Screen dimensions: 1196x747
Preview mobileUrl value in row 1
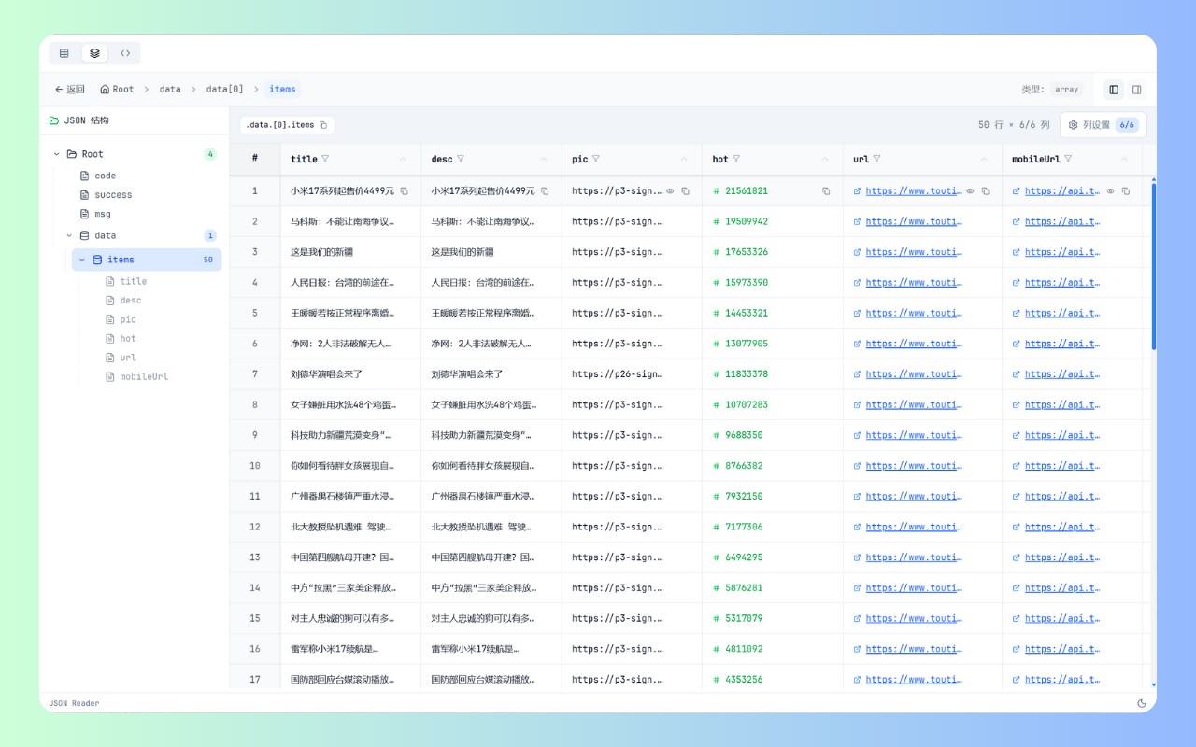pyautogui.click(x=1110, y=191)
